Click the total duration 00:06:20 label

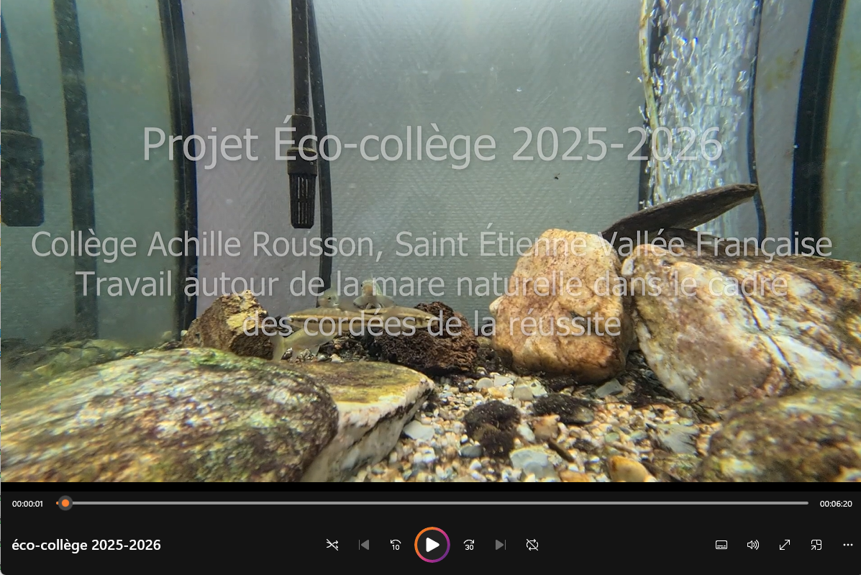click(836, 504)
